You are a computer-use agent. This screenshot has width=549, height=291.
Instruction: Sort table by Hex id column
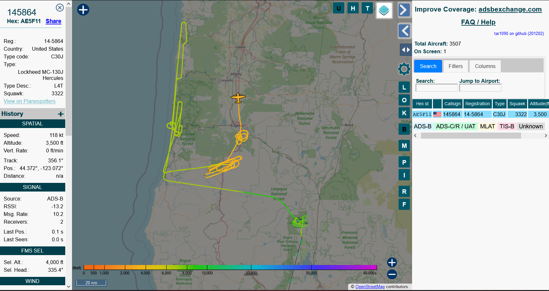coord(422,104)
